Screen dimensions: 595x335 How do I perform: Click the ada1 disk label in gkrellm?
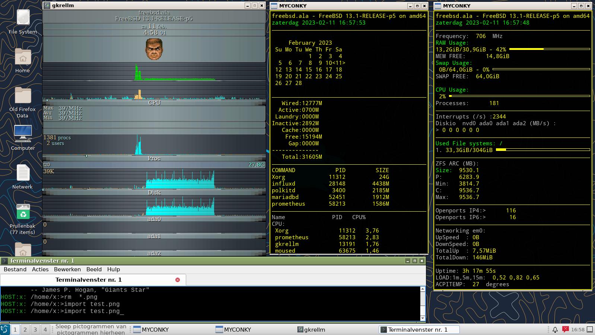154,236
